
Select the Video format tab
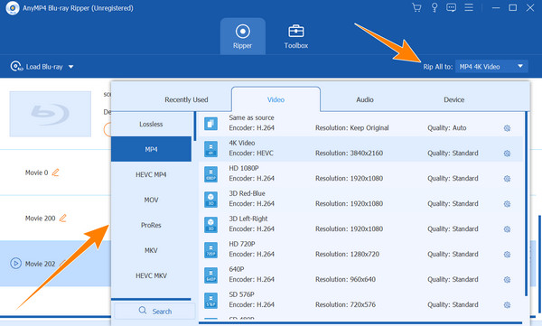pos(276,99)
